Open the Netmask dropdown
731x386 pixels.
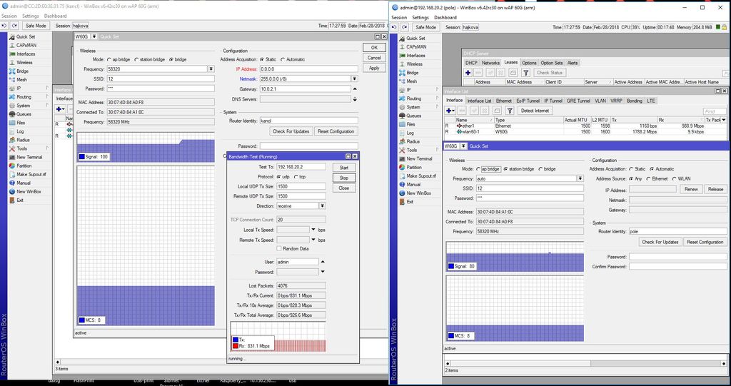354,78
